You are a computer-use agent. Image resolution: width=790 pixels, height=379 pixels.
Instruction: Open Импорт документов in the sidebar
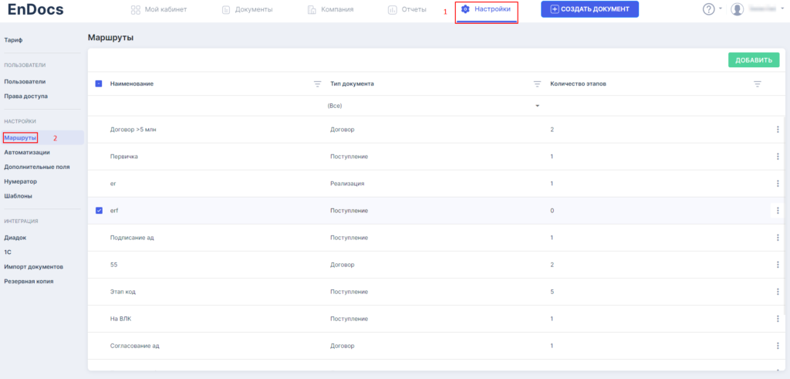click(x=34, y=266)
